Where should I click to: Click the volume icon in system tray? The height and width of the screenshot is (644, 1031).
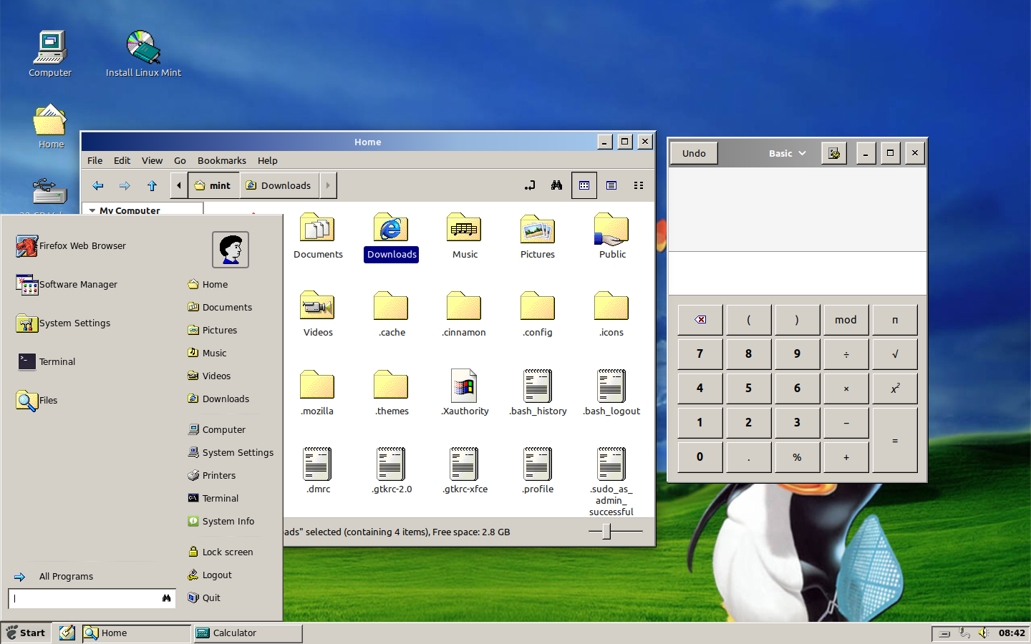(x=984, y=633)
